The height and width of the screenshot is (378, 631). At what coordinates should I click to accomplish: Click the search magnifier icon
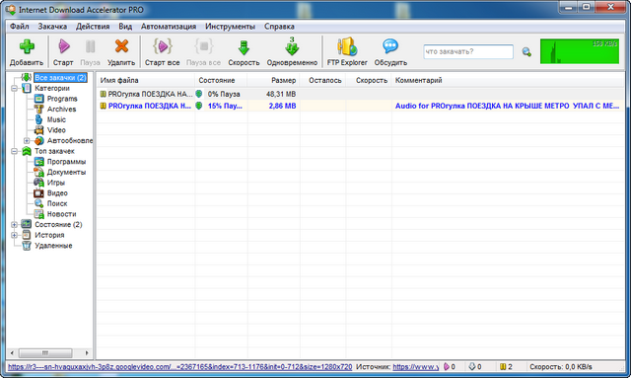click(x=526, y=52)
